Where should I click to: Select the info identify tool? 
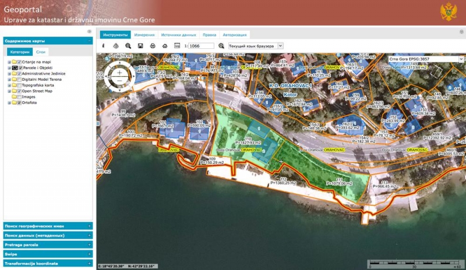[104, 46]
